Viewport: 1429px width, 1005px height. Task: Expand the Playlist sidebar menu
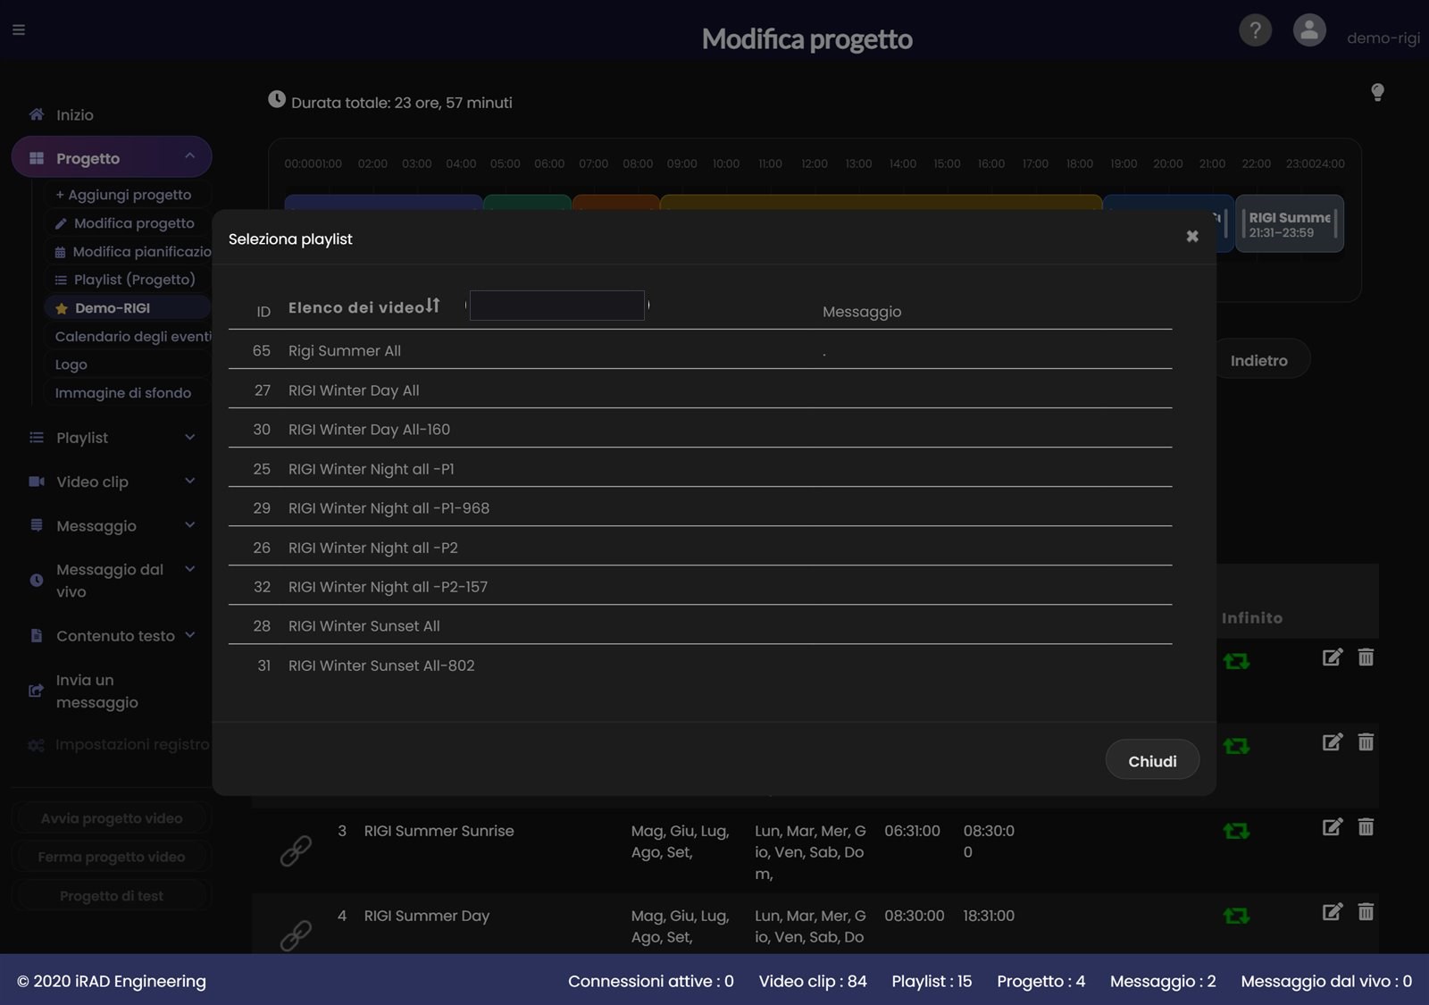click(112, 437)
